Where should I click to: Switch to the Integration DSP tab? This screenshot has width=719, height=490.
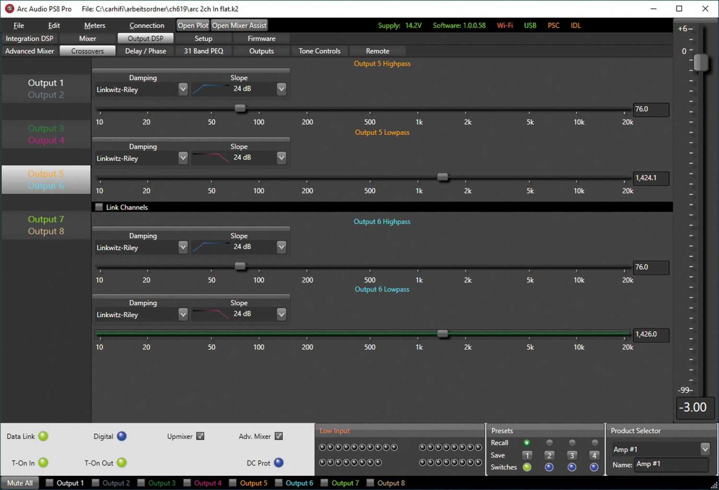29,38
